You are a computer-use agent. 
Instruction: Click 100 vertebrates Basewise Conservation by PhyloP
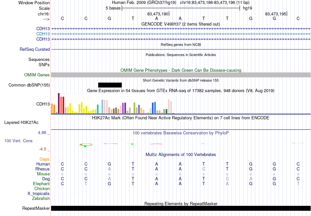(181, 133)
